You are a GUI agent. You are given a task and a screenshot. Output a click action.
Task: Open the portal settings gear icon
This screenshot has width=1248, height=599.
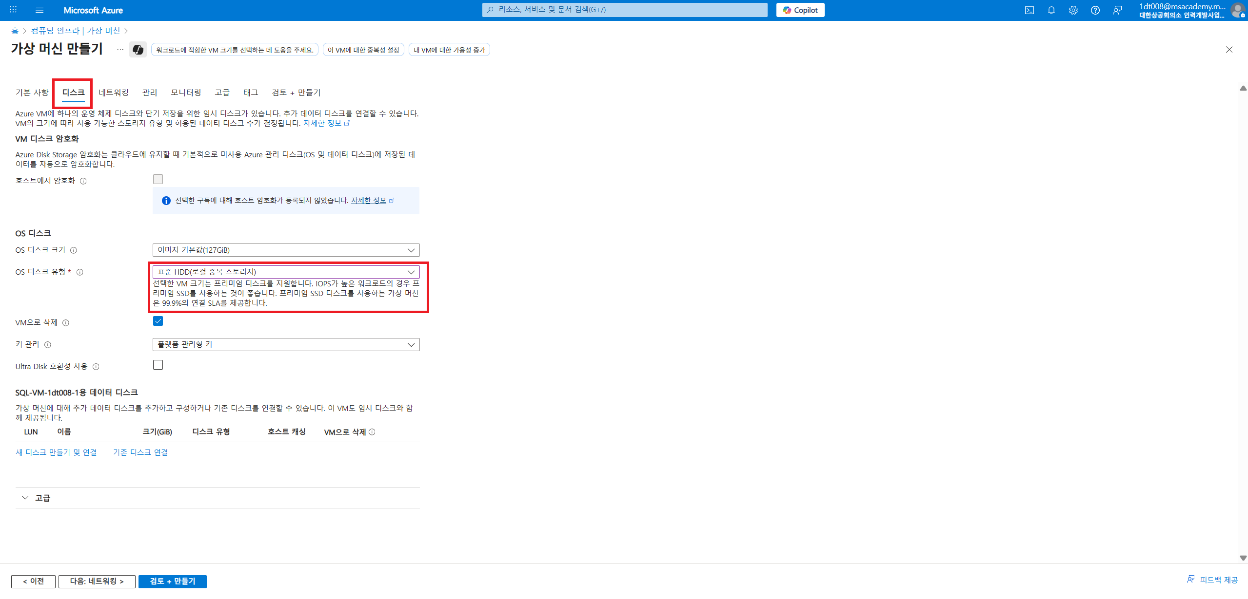pos(1073,10)
